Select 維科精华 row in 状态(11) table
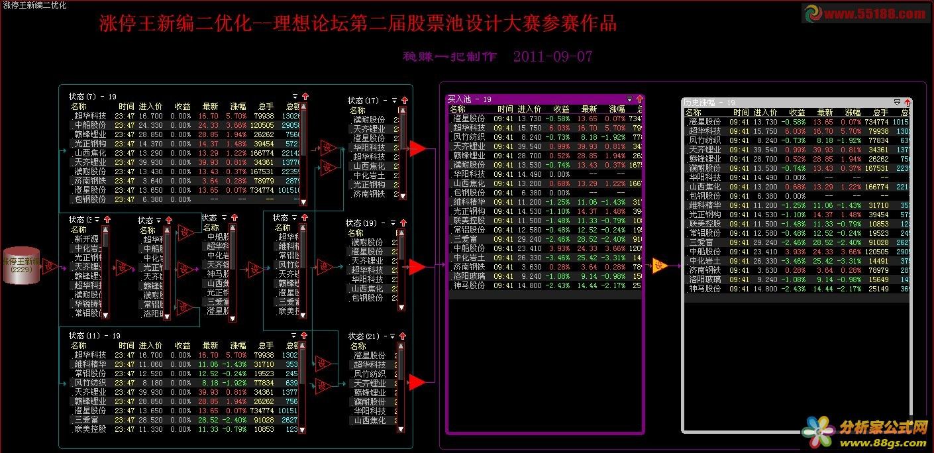 coord(183,364)
